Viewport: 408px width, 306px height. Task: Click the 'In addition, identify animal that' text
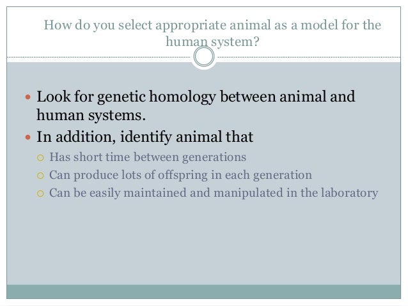point(145,137)
